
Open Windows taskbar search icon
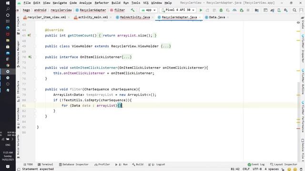pos(8,9)
